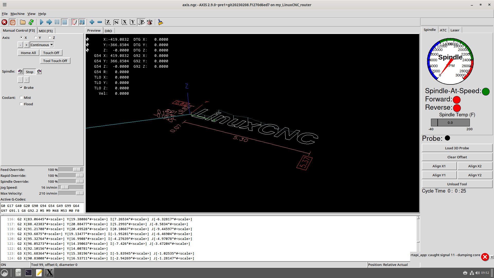Screen dimensions: 494x278
Task: Click Load 3D Probe button
Action: (x=457, y=148)
